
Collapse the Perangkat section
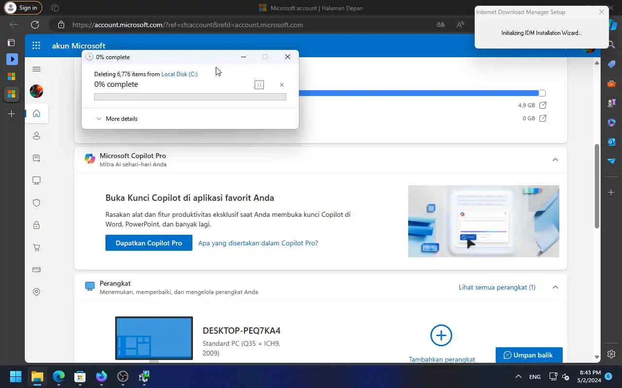555,287
